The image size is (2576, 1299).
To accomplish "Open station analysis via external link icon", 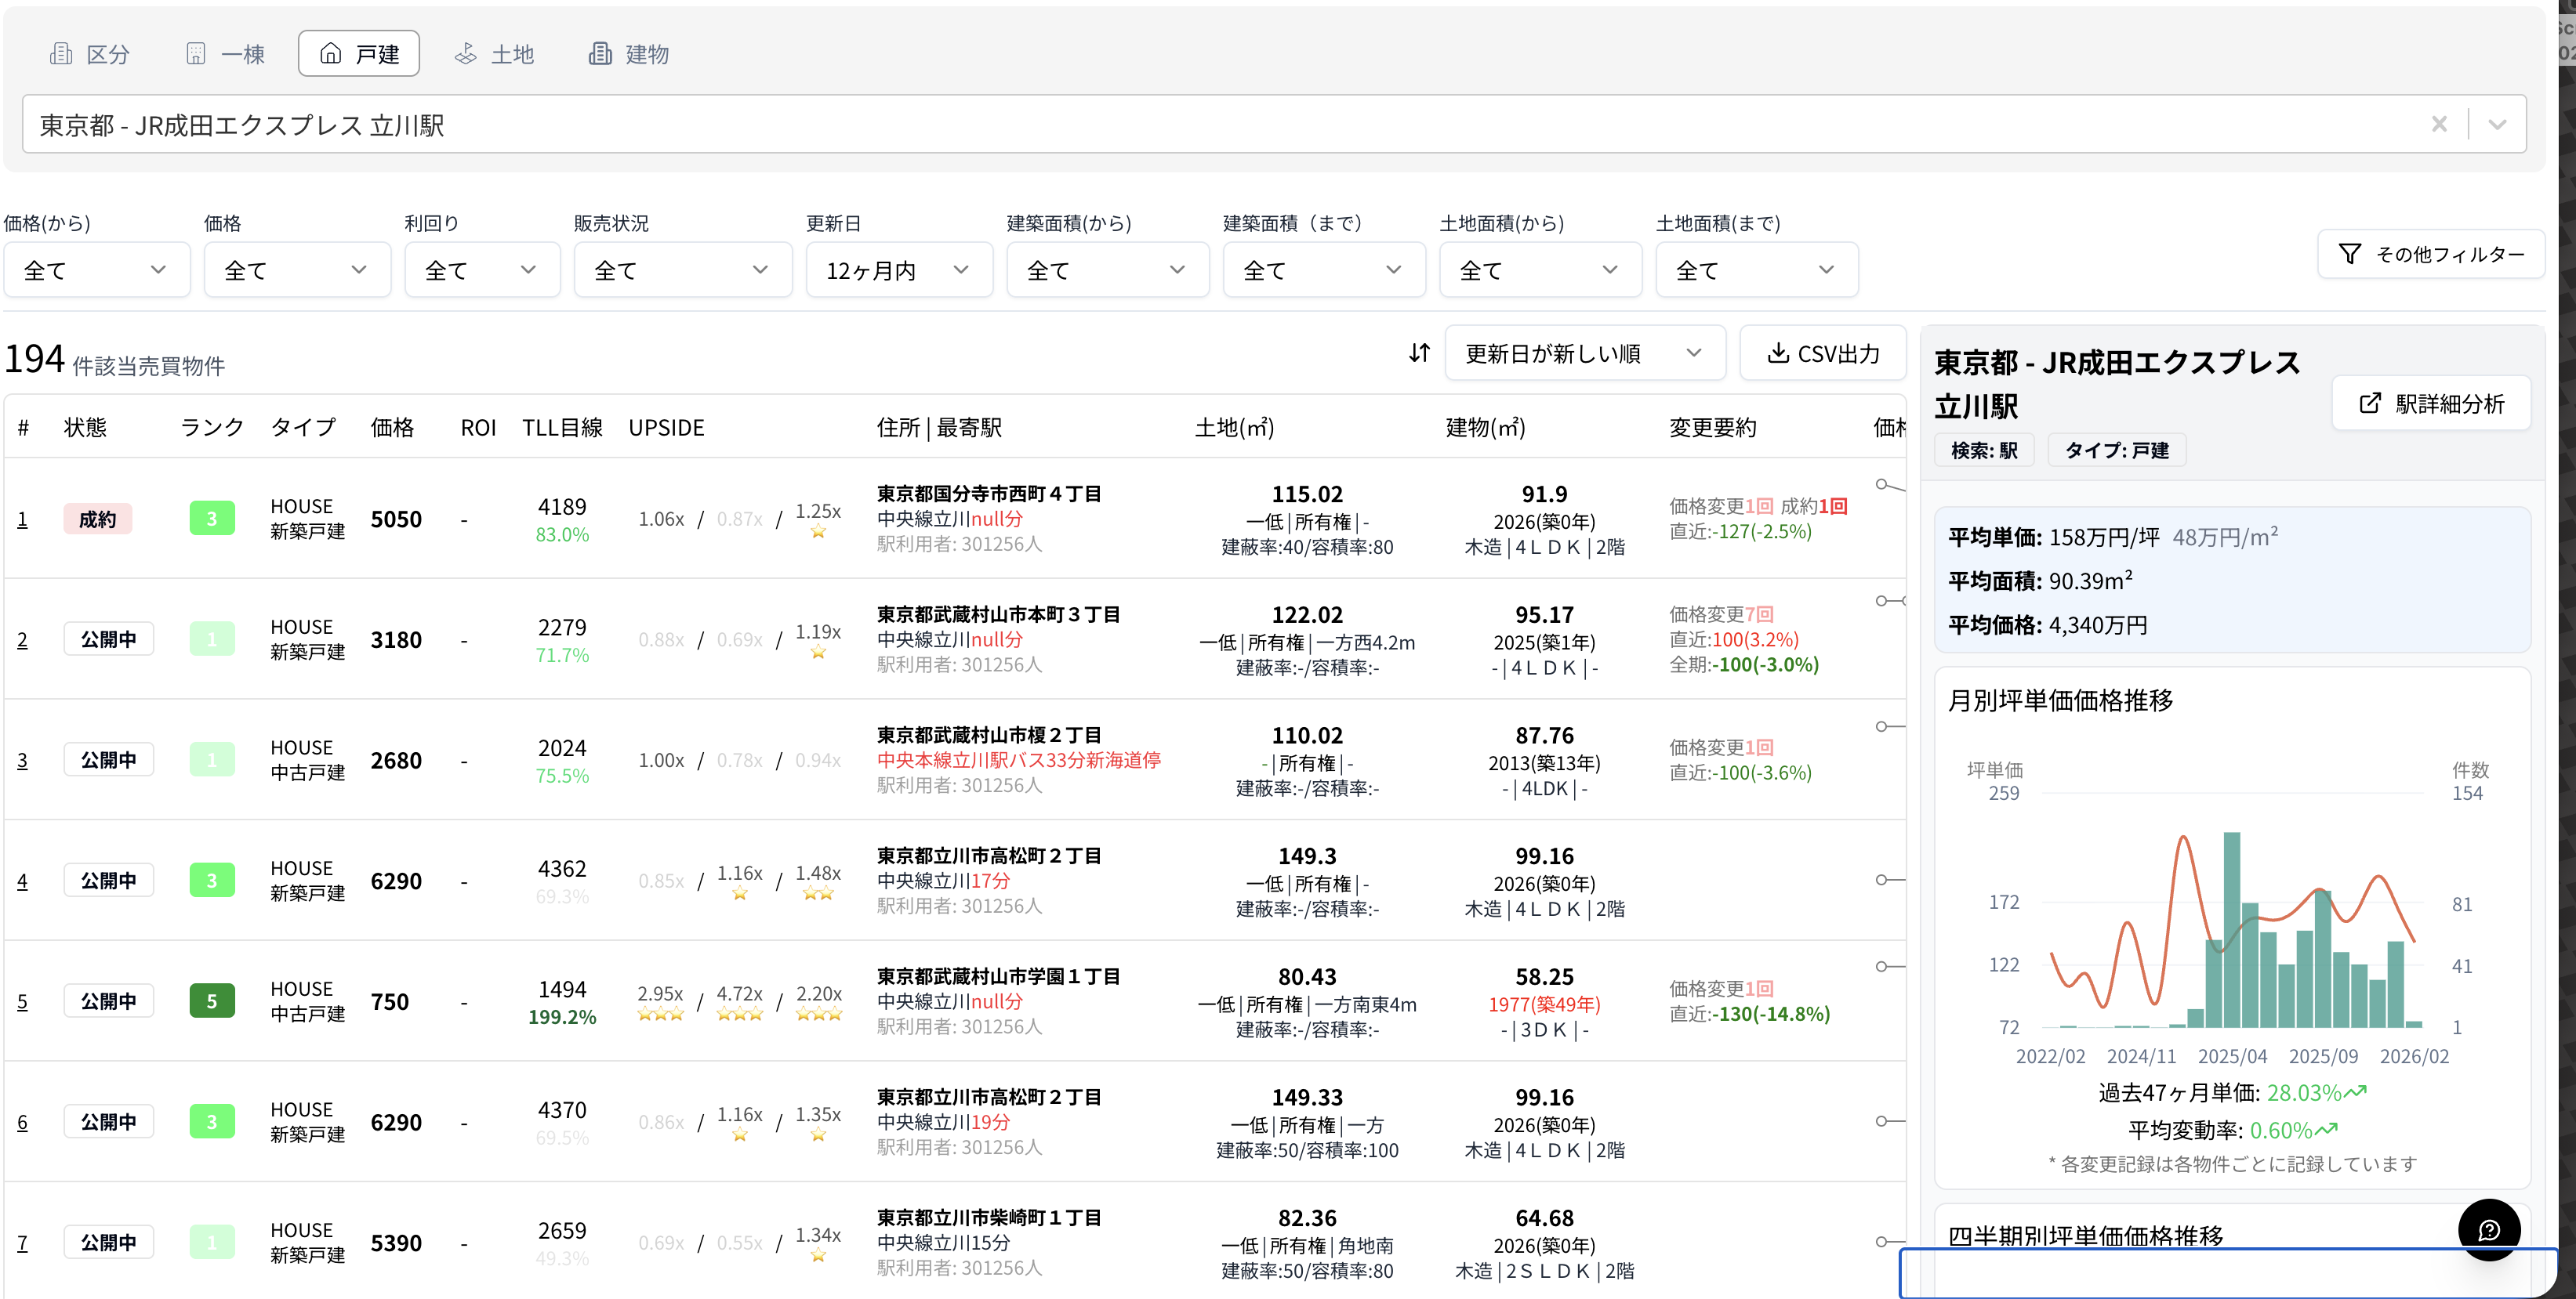I will [2370, 403].
